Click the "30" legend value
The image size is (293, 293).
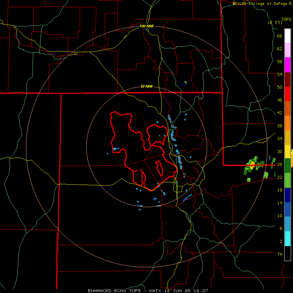[280, 151]
